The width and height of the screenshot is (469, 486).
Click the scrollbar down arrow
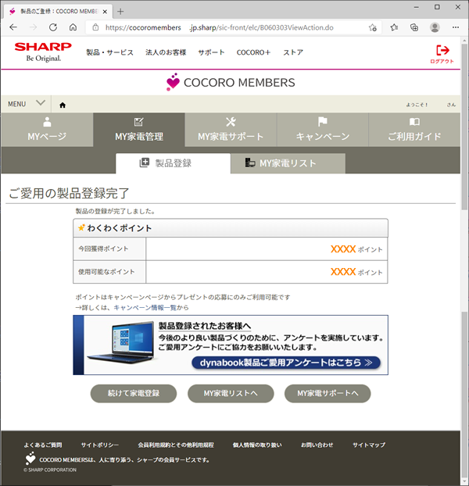point(464,481)
